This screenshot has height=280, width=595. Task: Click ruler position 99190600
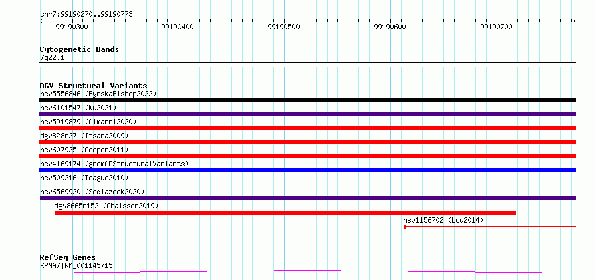[390, 27]
